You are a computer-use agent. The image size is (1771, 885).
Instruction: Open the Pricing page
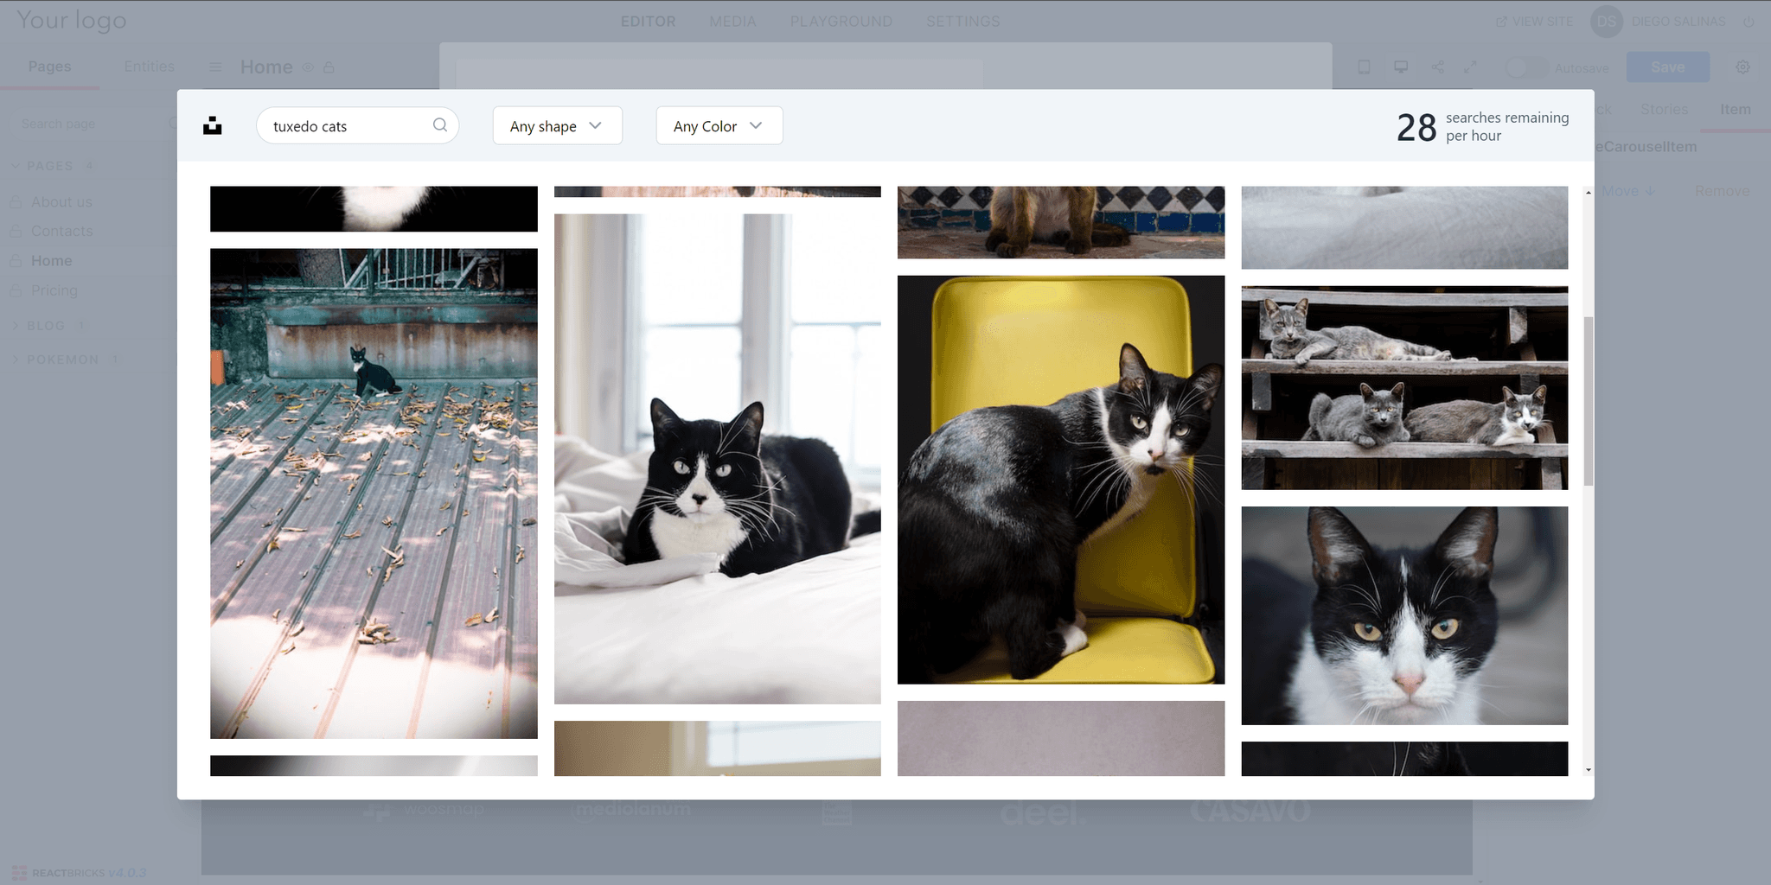click(x=54, y=290)
